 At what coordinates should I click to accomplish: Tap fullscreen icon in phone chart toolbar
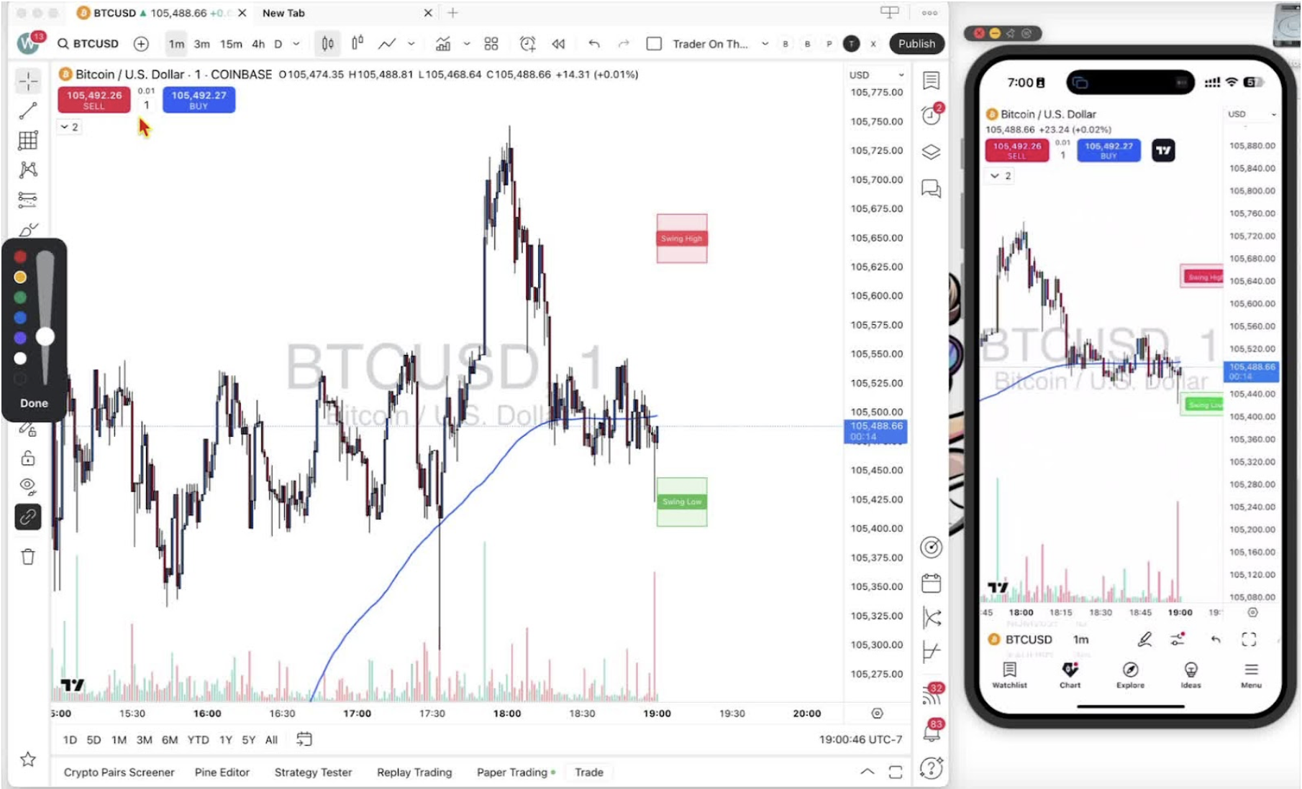[1249, 639]
